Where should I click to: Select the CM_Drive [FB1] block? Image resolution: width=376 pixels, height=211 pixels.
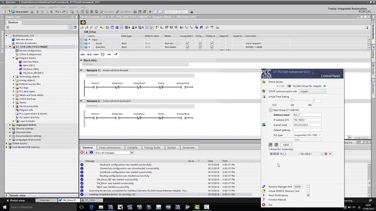point(31,69)
